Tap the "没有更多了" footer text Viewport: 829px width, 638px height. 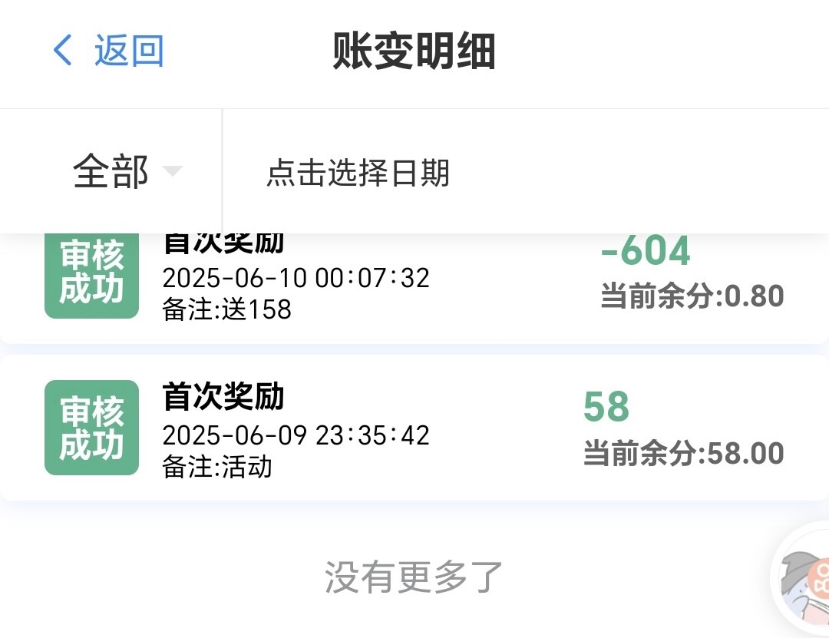(413, 577)
